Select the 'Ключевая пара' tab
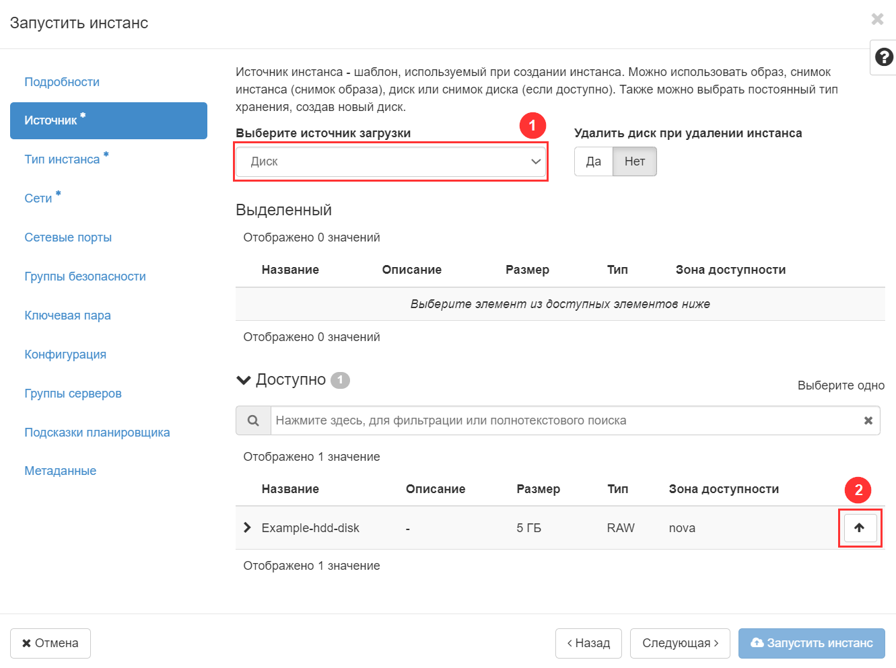Screen dimensions: 896x668 tap(67, 316)
